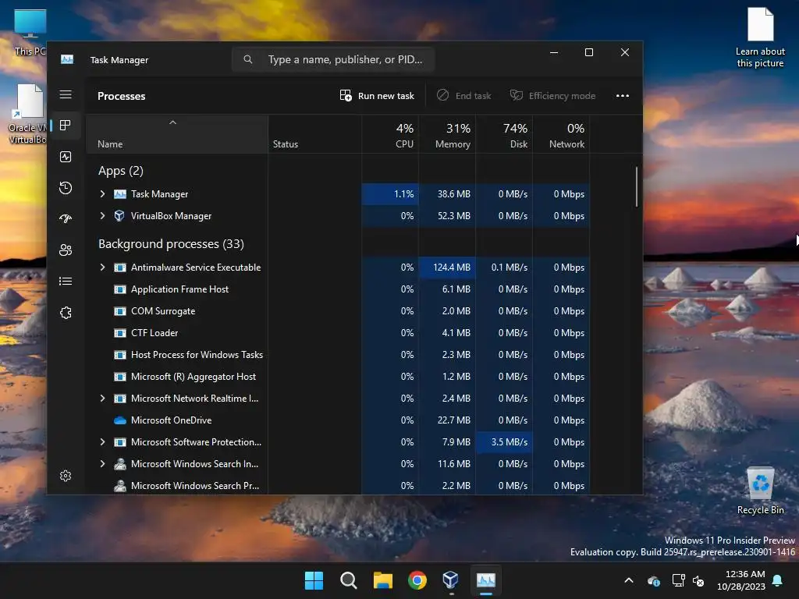Expand Microsoft Network Realtime I... row
This screenshot has height=599, width=799.
(102, 399)
